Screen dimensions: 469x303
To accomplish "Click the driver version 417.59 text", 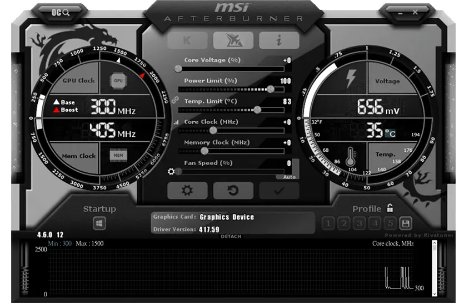I will (209, 230).
